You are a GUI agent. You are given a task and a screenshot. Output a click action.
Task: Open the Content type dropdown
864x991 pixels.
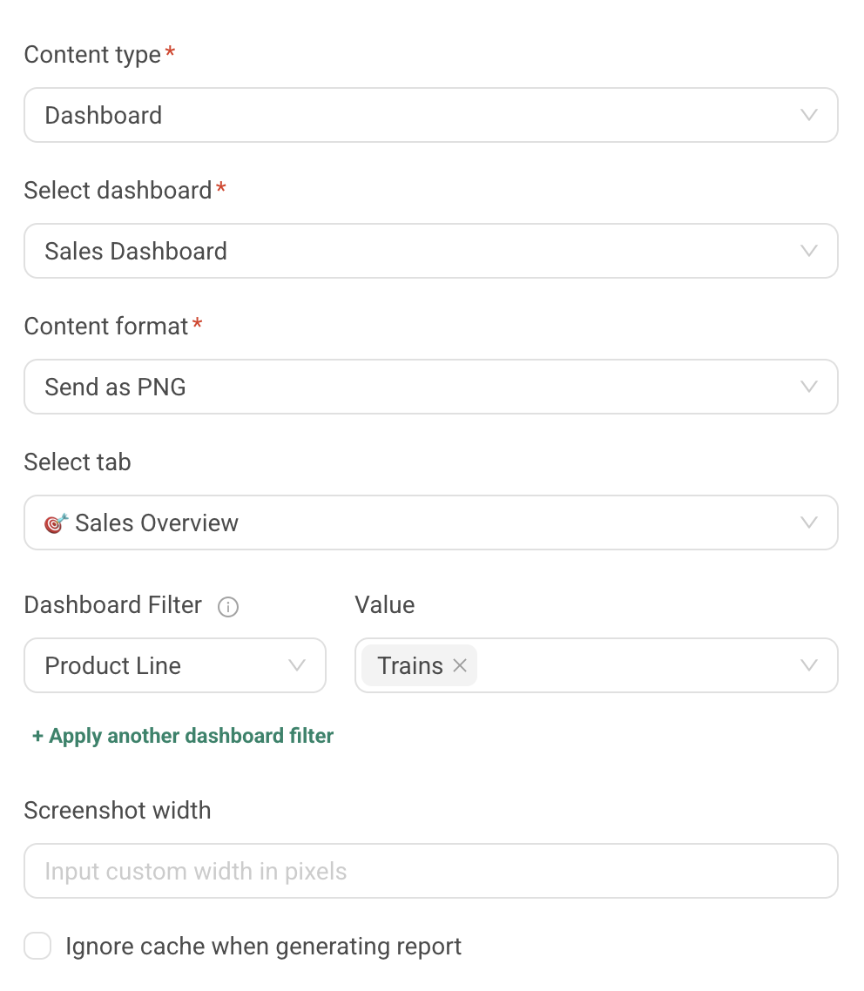click(431, 115)
